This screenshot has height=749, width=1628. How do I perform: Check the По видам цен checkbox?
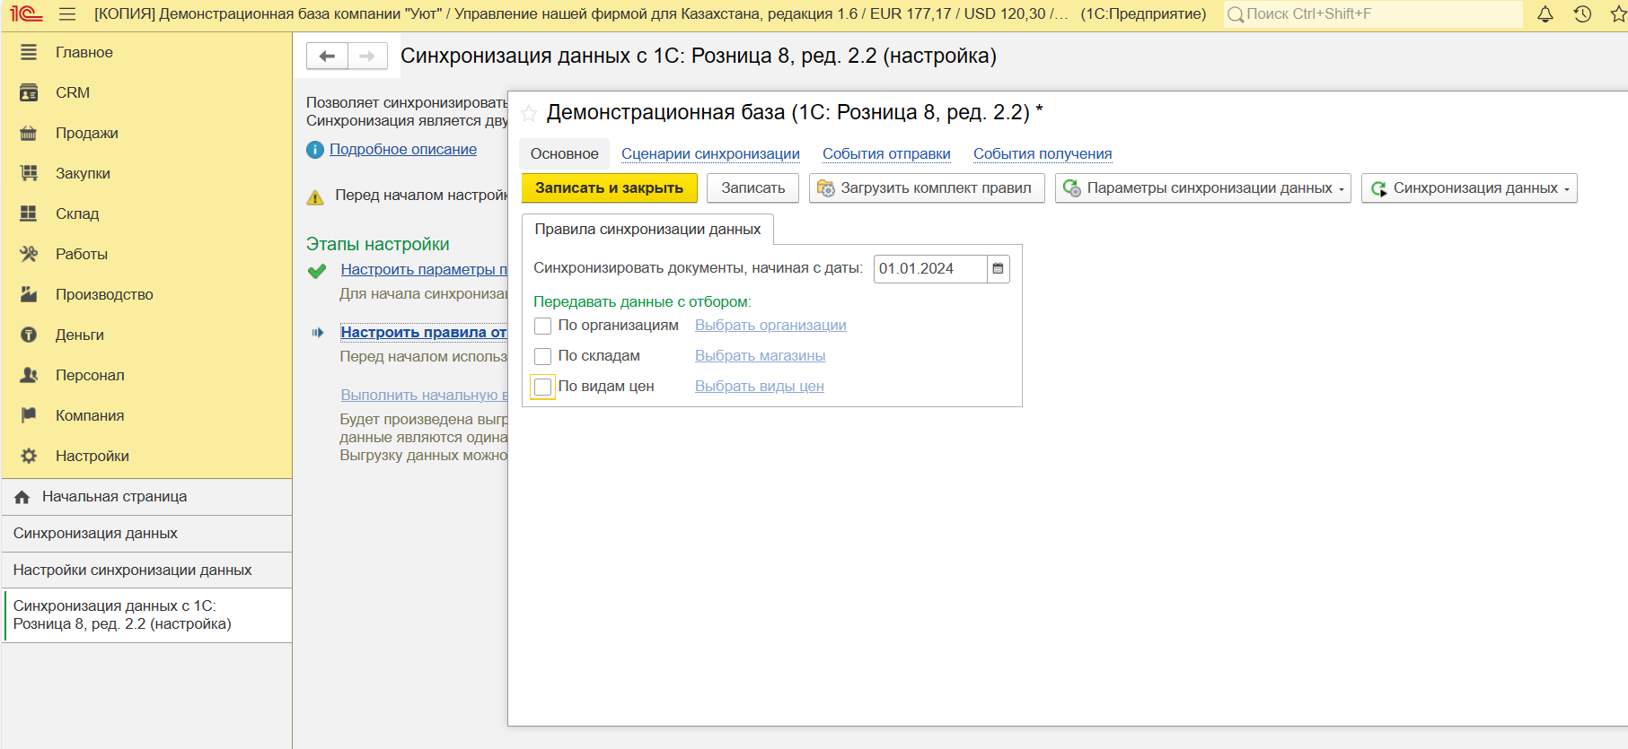tap(542, 387)
